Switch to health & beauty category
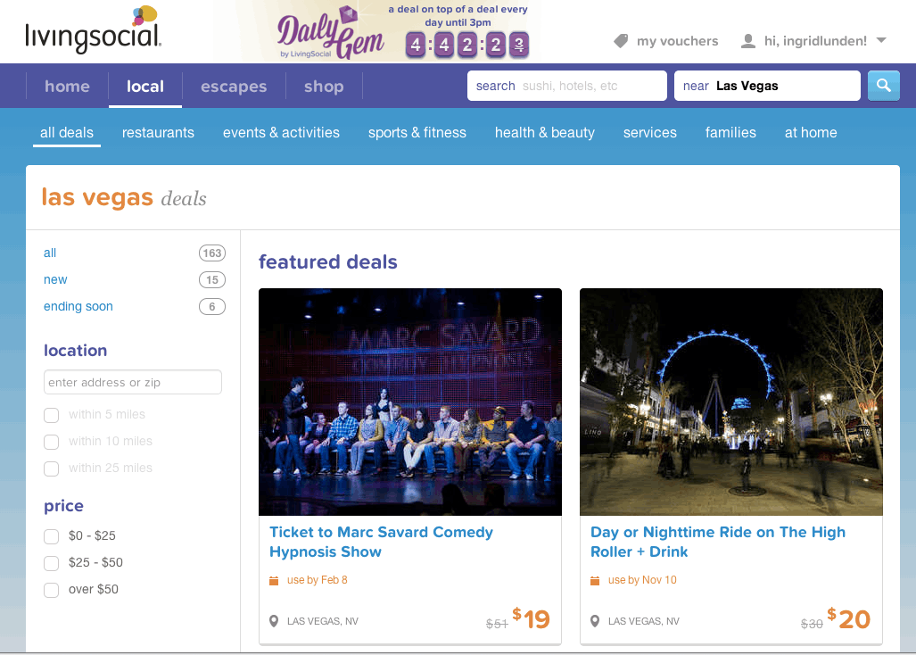The height and width of the screenshot is (655, 916). [544, 133]
